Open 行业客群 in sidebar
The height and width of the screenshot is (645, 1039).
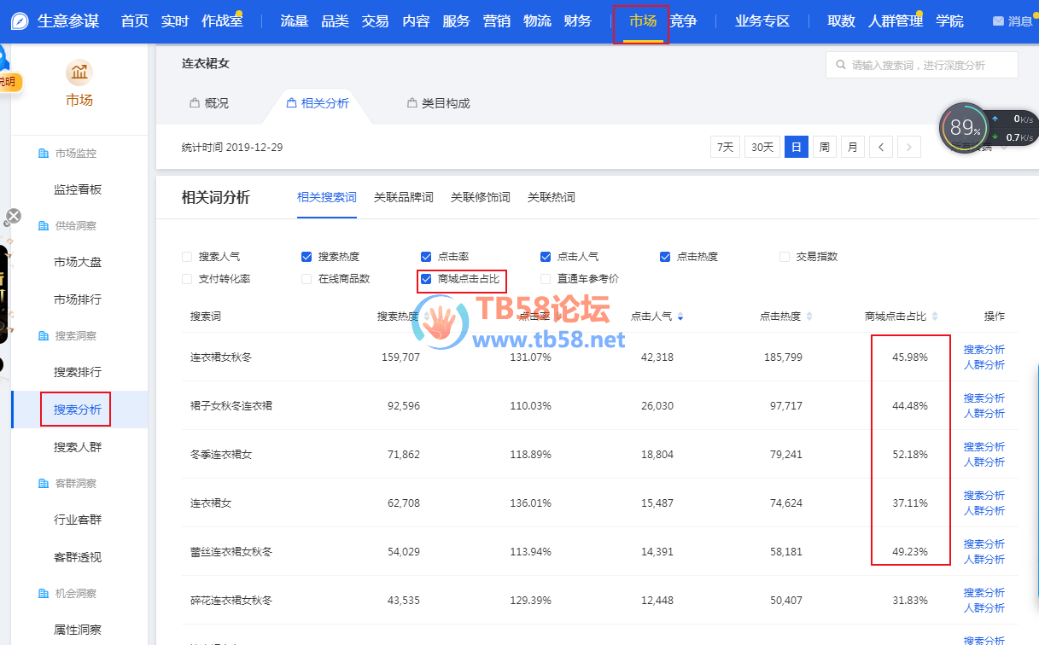click(78, 520)
